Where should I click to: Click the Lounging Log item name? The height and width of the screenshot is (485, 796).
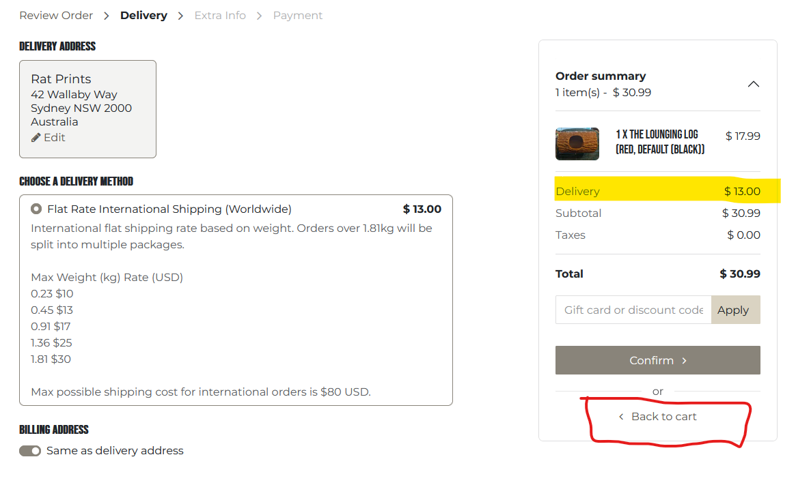pos(659,142)
